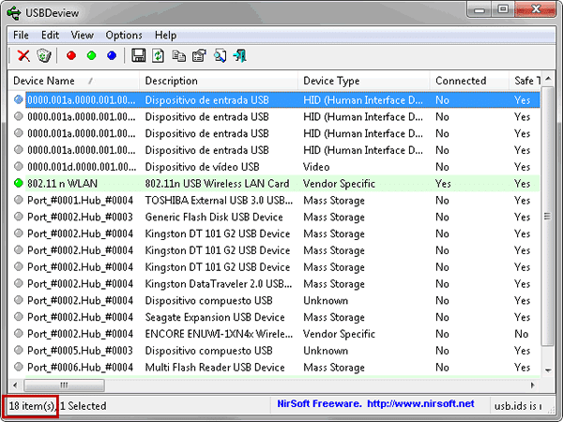Viewport: 563px width, 422px height.
Task: Open the Edit menu
Action: [50, 36]
